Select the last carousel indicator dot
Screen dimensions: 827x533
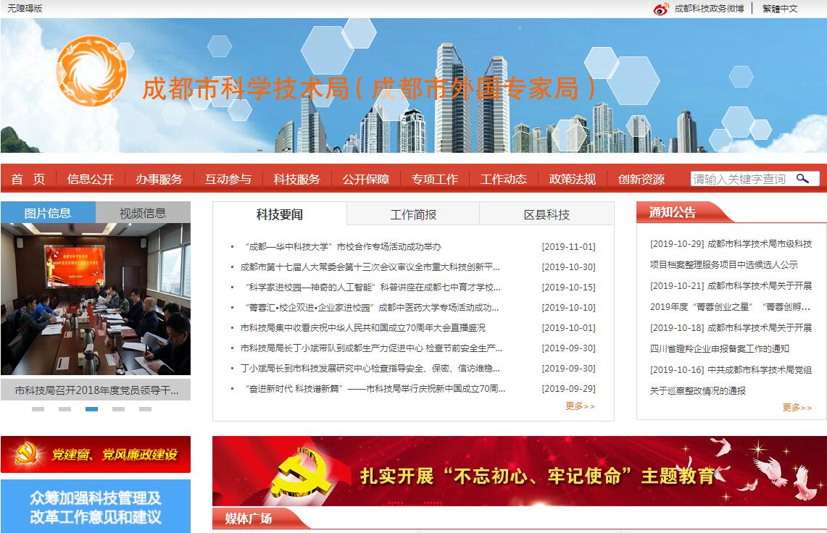[x=145, y=409]
